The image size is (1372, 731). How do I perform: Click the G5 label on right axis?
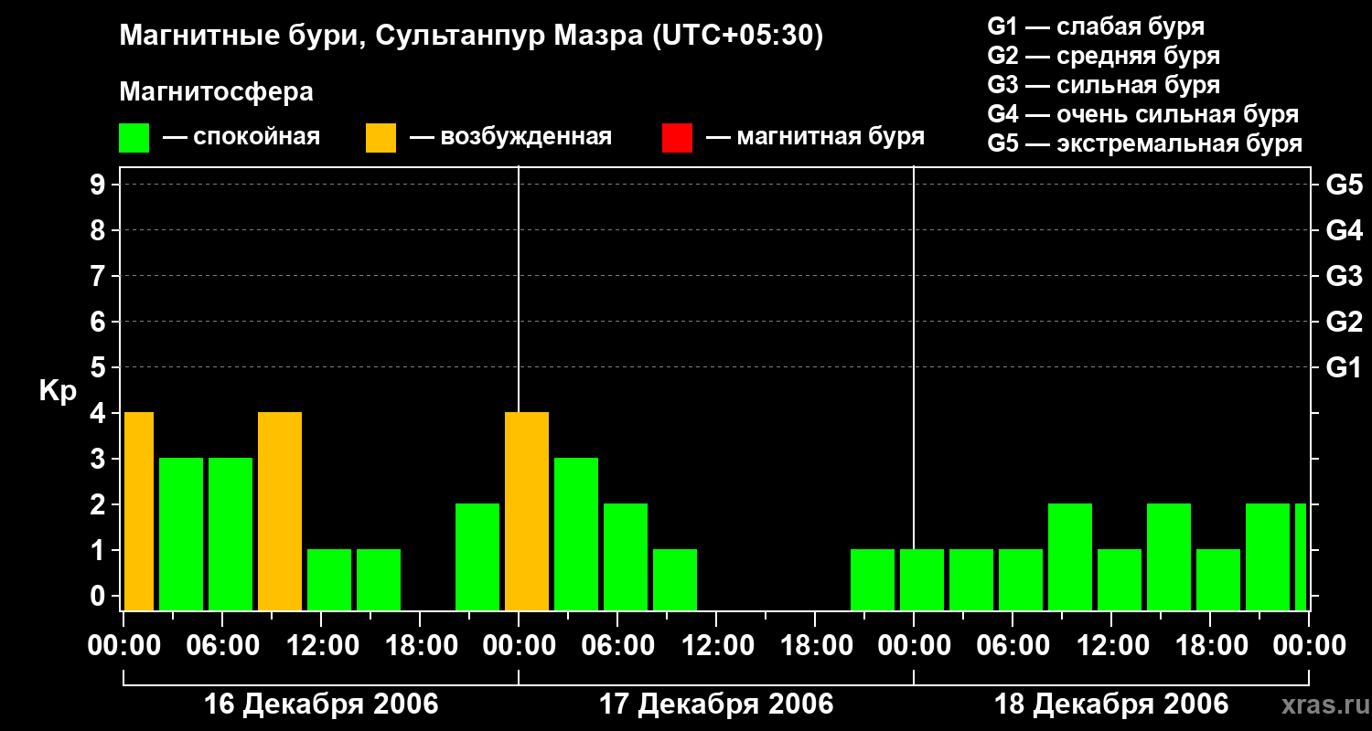tap(1344, 185)
